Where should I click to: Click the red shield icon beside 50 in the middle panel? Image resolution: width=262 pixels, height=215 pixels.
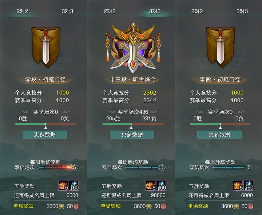[x=163, y=206]
